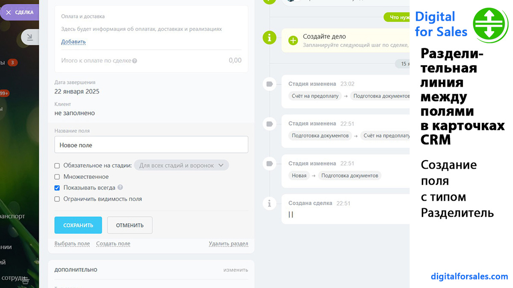The height and width of the screenshot is (288, 513).
Task: Click green info icon on timeline
Action: [x=269, y=38]
